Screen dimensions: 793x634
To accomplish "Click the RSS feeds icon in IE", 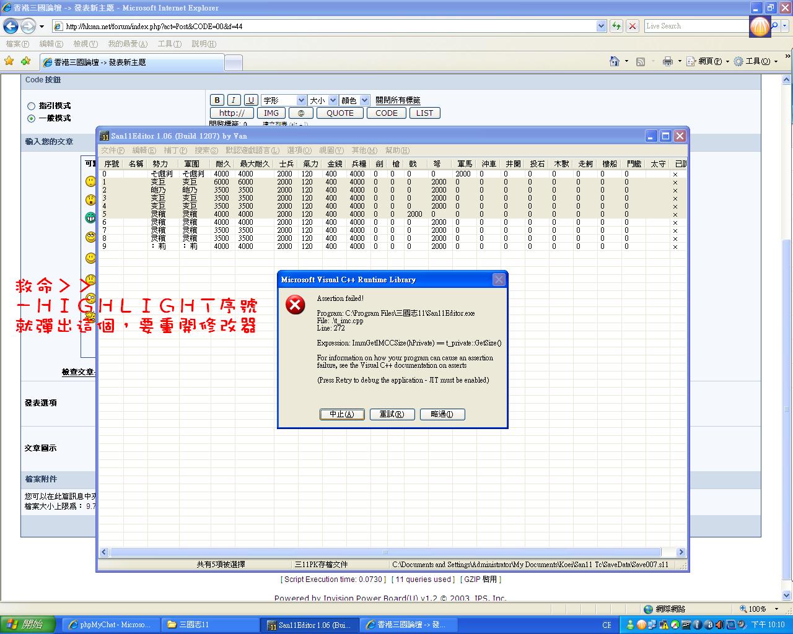I will pyautogui.click(x=641, y=61).
